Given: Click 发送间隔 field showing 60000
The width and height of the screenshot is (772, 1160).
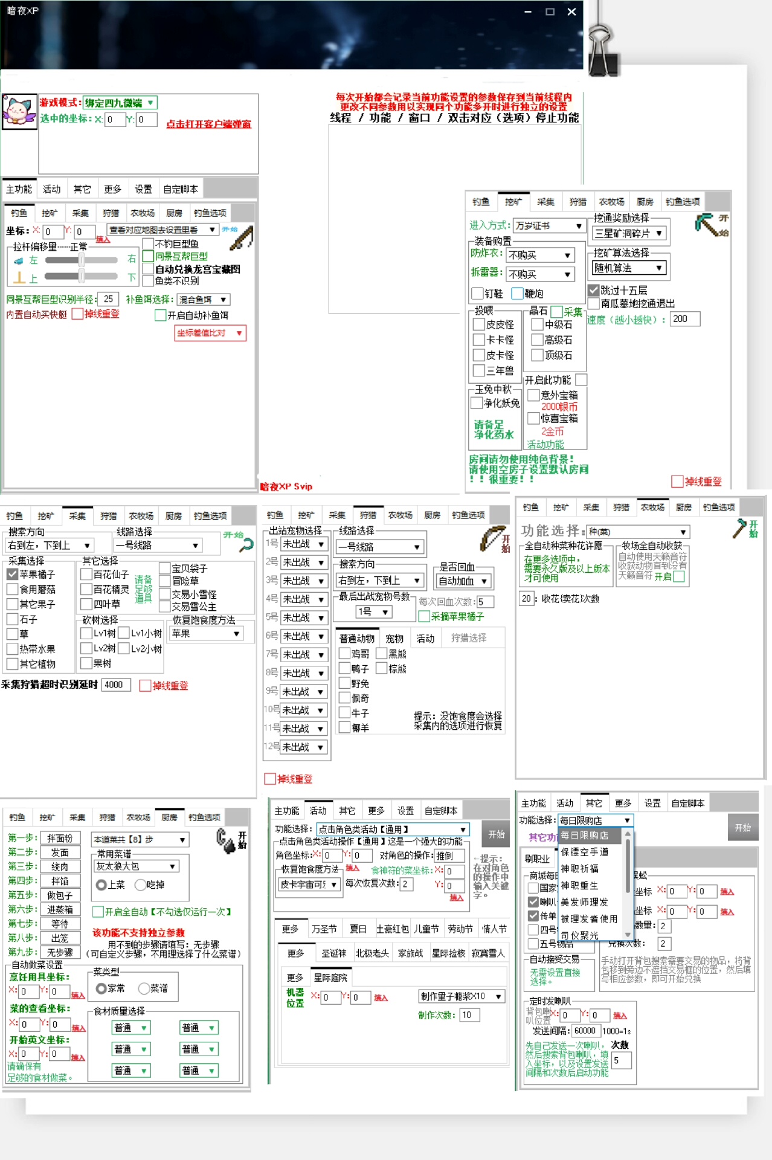Looking at the screenshot, I should (x=585, y=1031).
